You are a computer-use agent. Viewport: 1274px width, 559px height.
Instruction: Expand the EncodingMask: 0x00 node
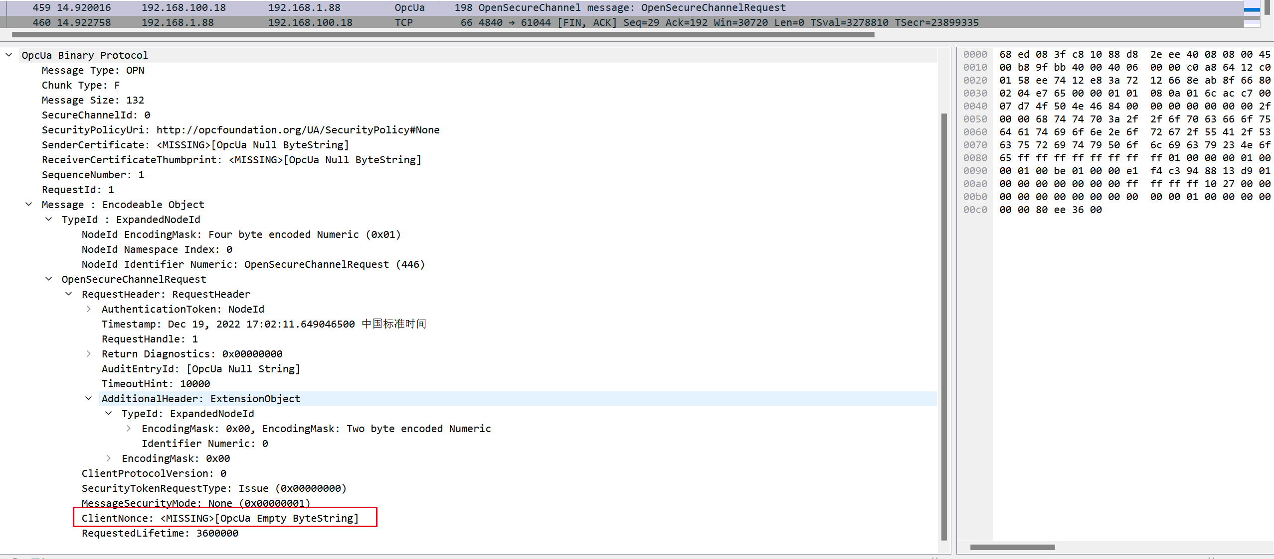[108, 458]
